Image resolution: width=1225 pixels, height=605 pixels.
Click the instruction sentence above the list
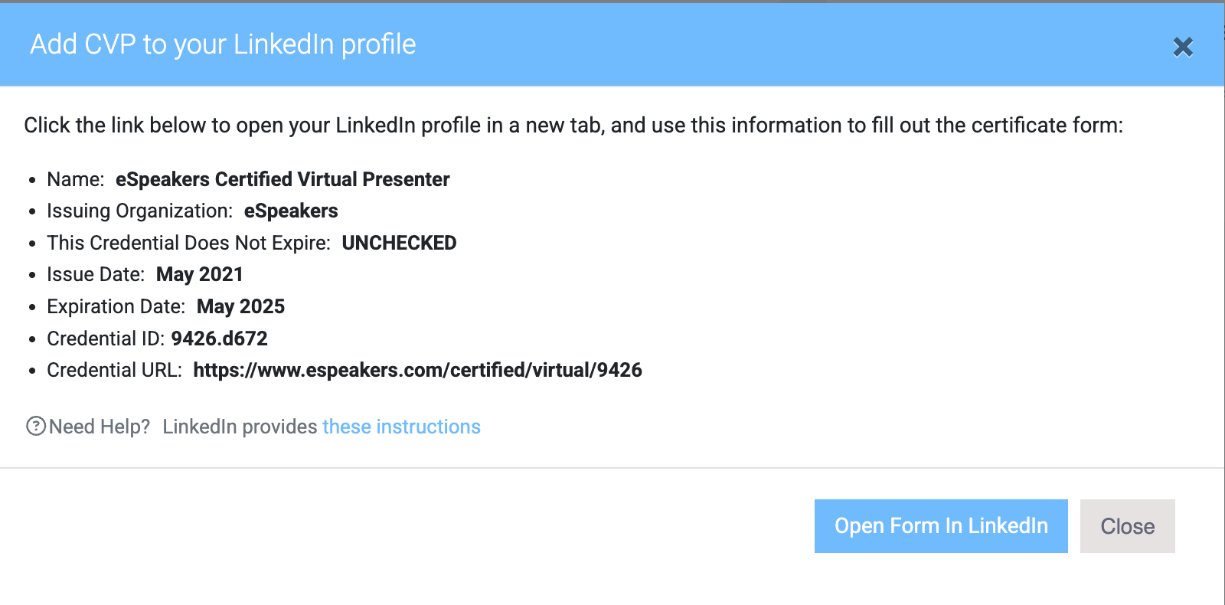573,126
